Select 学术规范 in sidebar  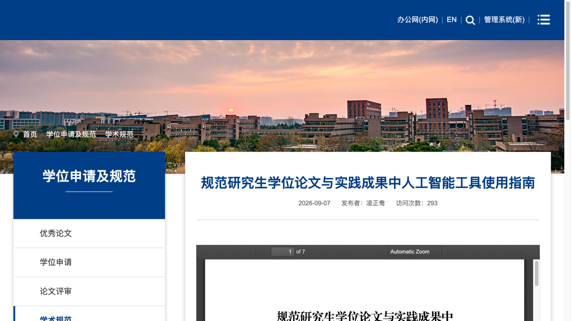click(x=89, y=314)
